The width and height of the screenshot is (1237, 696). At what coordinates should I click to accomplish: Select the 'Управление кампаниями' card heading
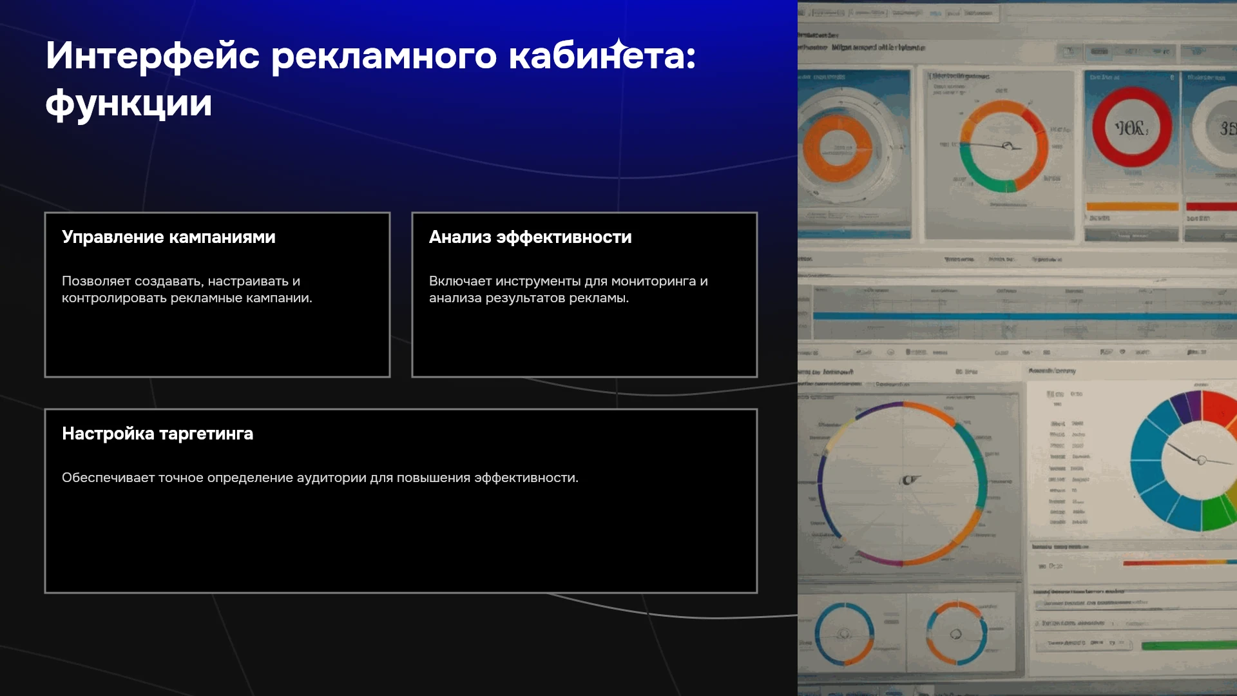click(169, 237)
